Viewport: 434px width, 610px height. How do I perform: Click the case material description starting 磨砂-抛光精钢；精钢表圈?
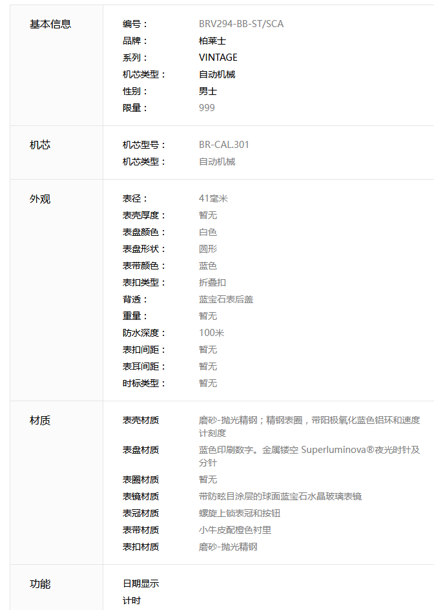(x=309, y=426)
